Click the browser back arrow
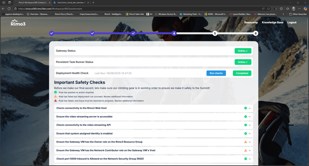Image resolution: width=309 pixels, height=166 pixels. pos(3,9)
